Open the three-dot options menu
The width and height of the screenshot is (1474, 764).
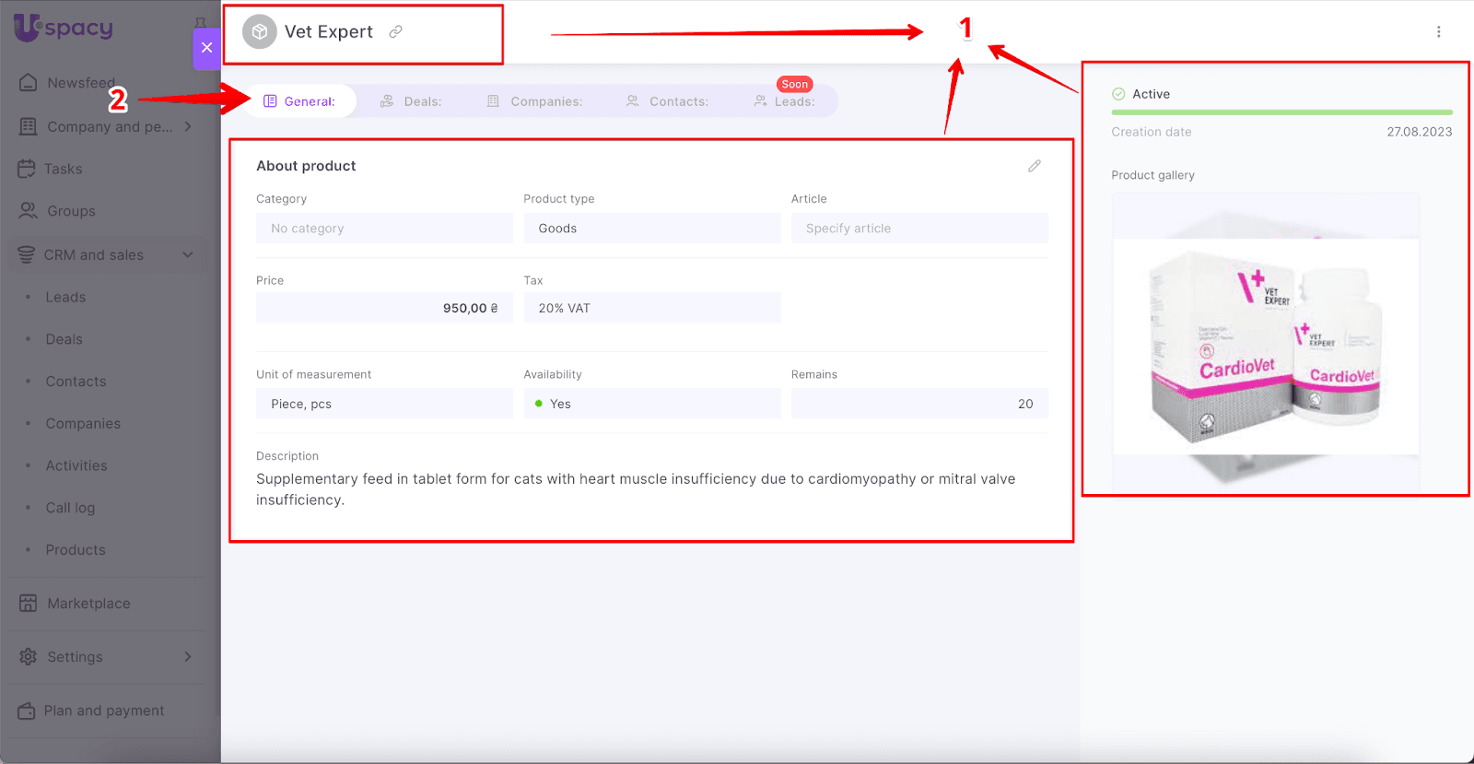pyautogui.click(x=1438, y=32)
